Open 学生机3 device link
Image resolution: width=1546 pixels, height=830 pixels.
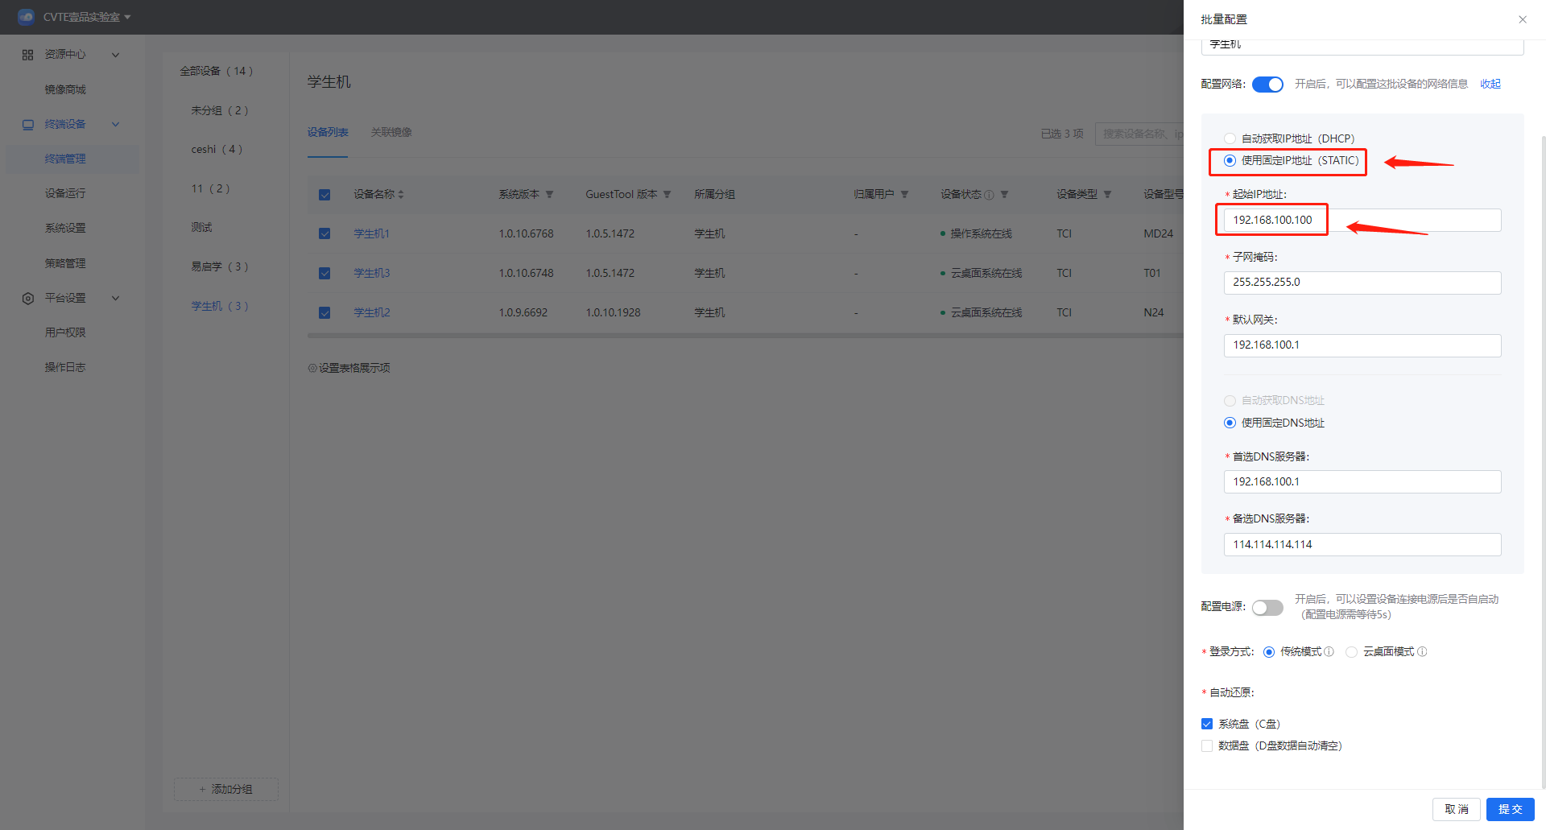pyautogui.click(x=371, y=273)
